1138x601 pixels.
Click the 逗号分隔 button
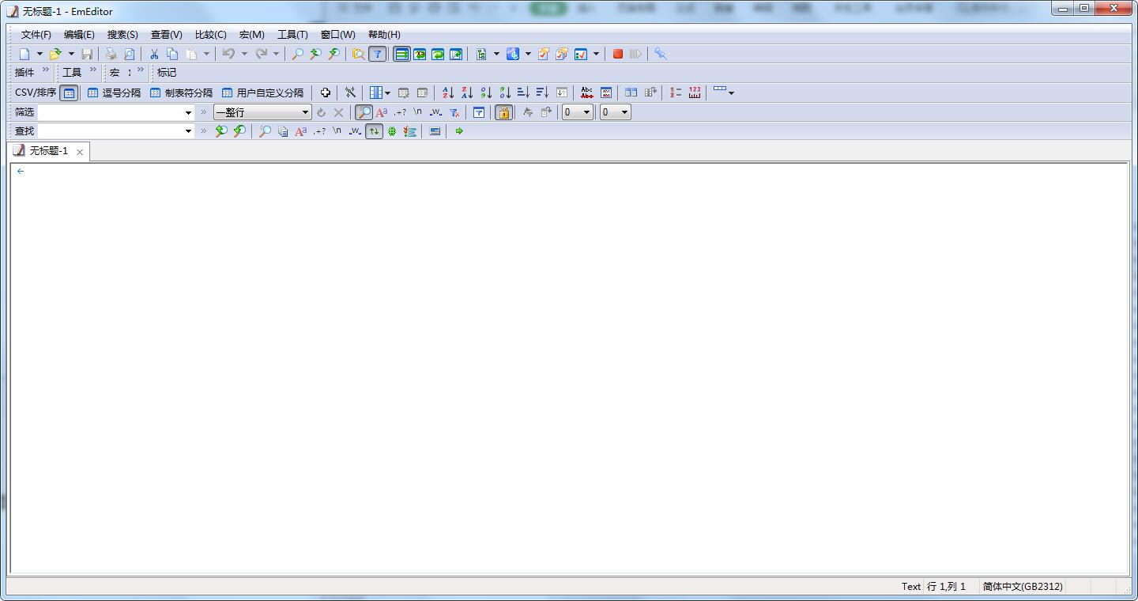pyautogui.click(x=114, y=93)
